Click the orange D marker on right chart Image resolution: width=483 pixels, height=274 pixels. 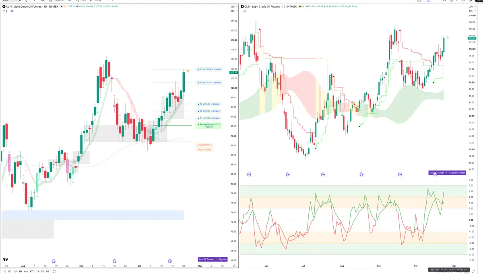[x=448, y=37]
